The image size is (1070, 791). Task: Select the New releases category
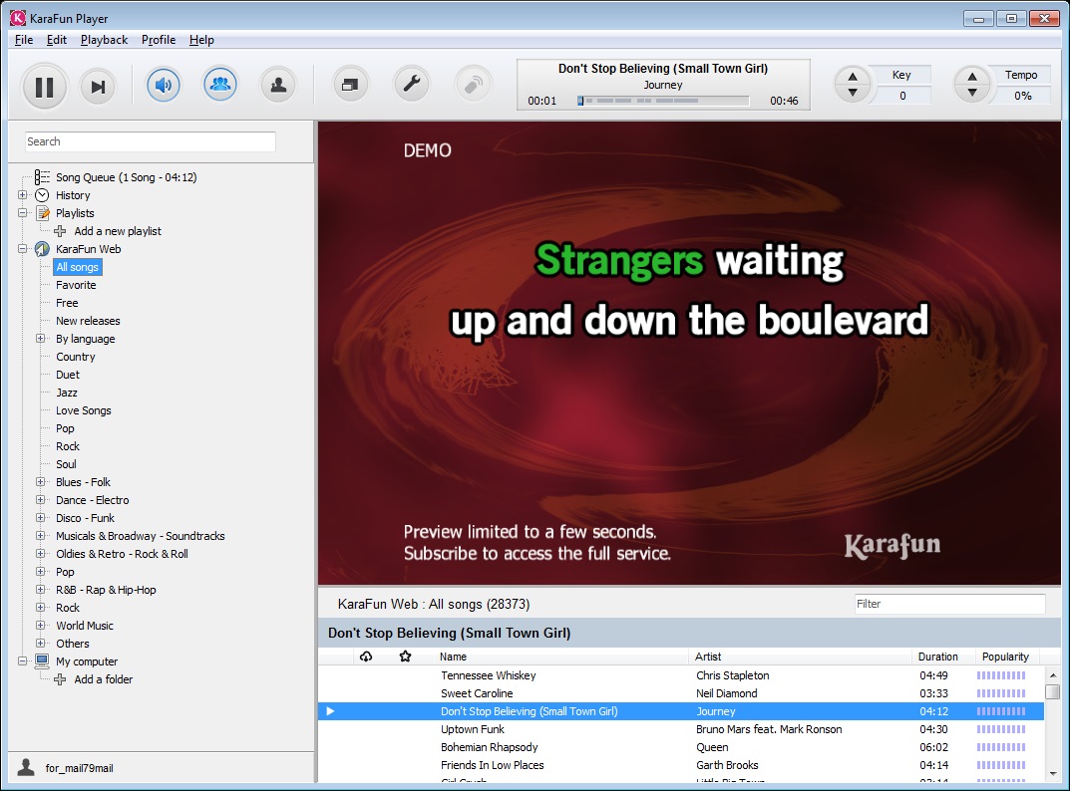pyautogui.click(x=88, y=321)
